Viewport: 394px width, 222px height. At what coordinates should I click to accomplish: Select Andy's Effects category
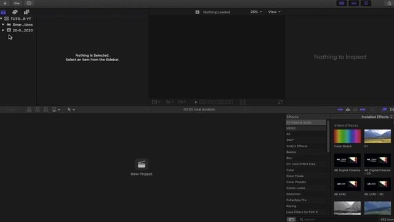tap(306, 146)
